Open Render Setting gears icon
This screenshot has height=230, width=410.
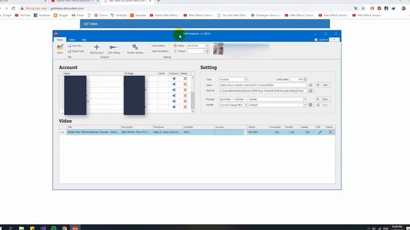pos(135,49)
